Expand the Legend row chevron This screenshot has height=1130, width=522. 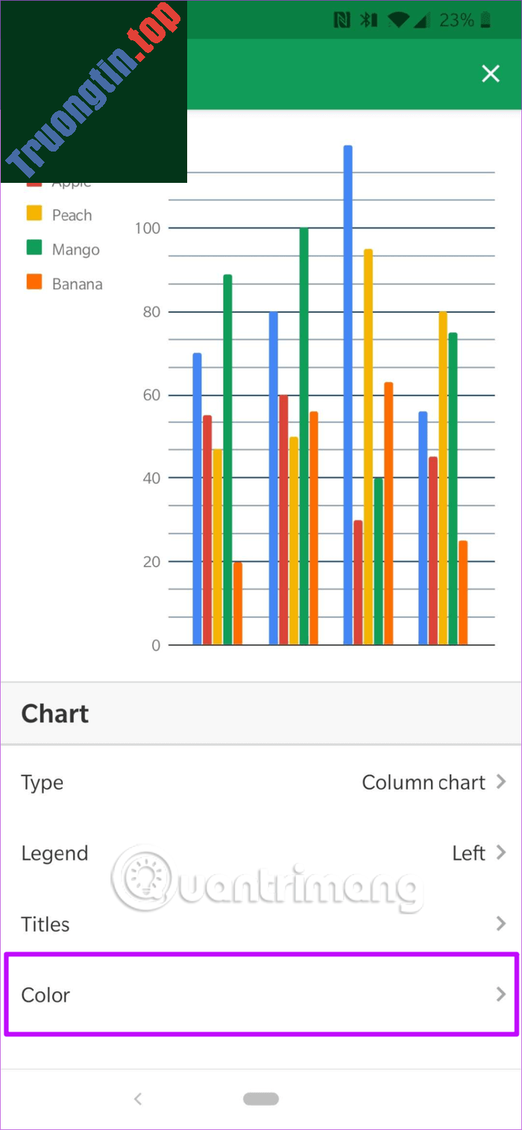pyautogui.click(x=500, y=852)
